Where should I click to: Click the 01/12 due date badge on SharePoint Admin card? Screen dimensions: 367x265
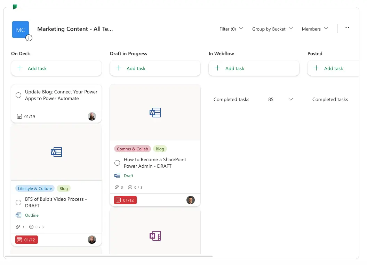click(125, 200)
